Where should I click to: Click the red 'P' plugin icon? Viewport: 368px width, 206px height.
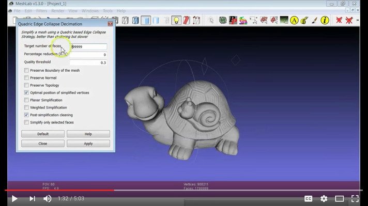point(233,20)
